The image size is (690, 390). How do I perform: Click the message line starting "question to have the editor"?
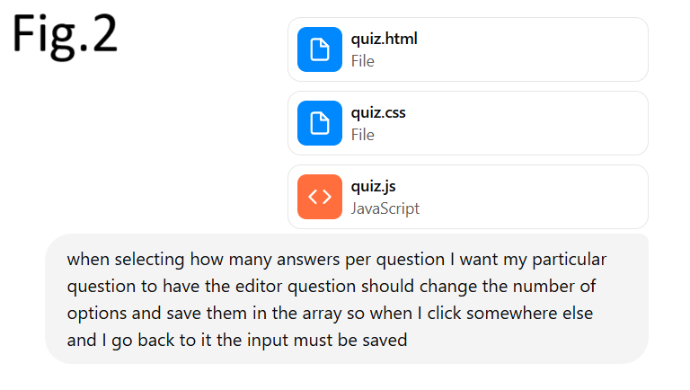pos(332,288)
